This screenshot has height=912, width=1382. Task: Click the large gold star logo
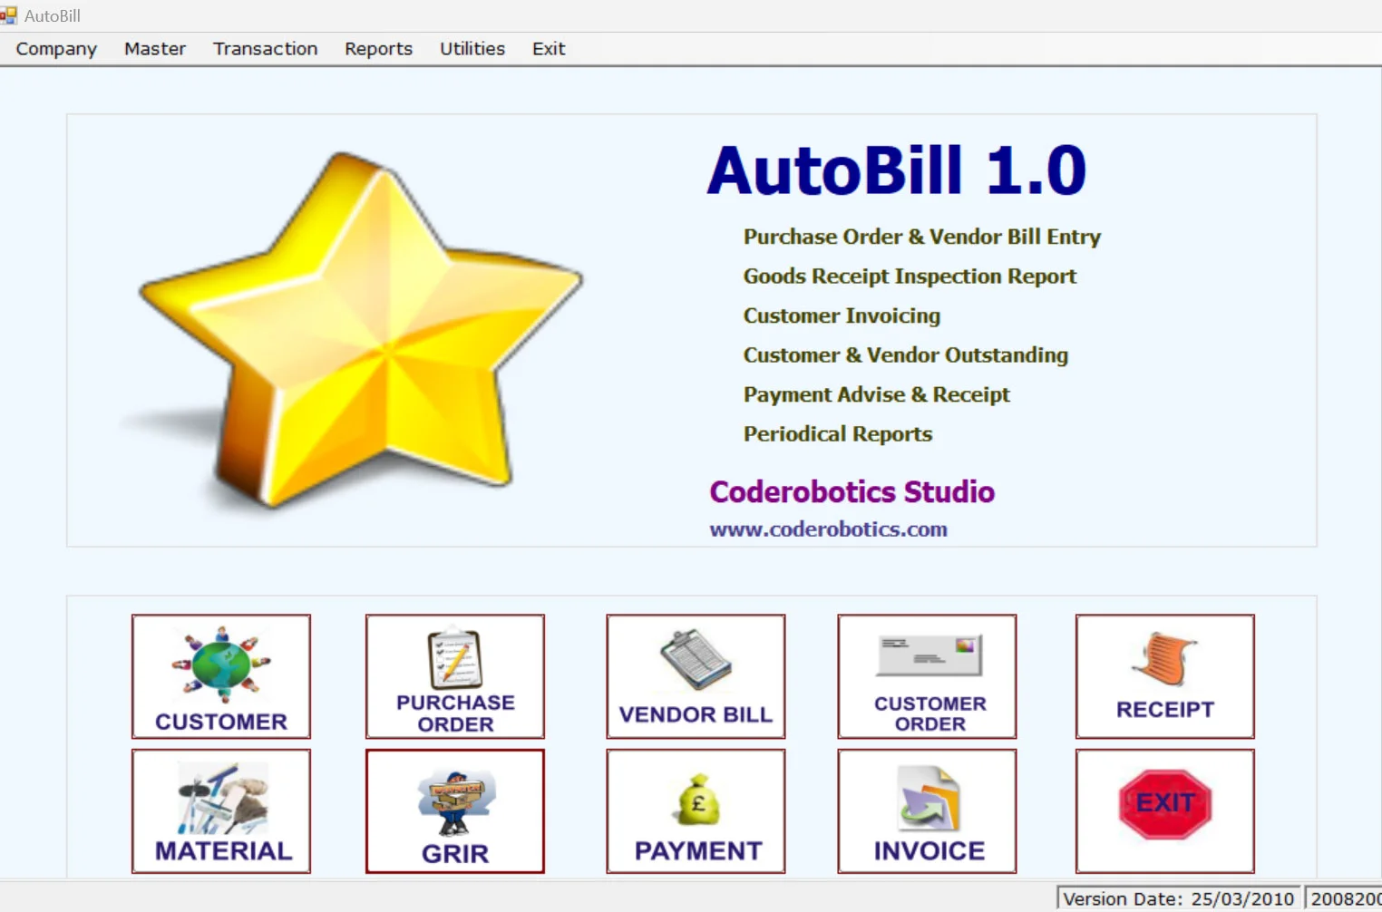[354, 331]
